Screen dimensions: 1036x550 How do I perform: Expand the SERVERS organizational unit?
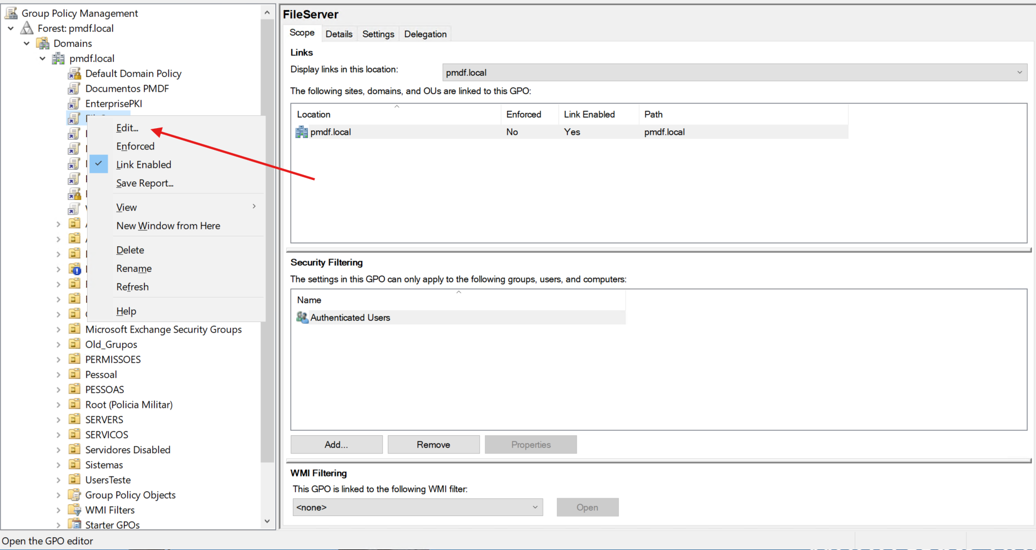pyautogui.click(x=59, y=420)
